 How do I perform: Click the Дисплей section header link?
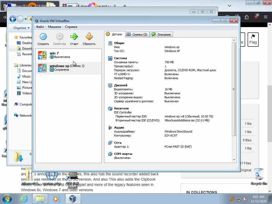(121, 85)
